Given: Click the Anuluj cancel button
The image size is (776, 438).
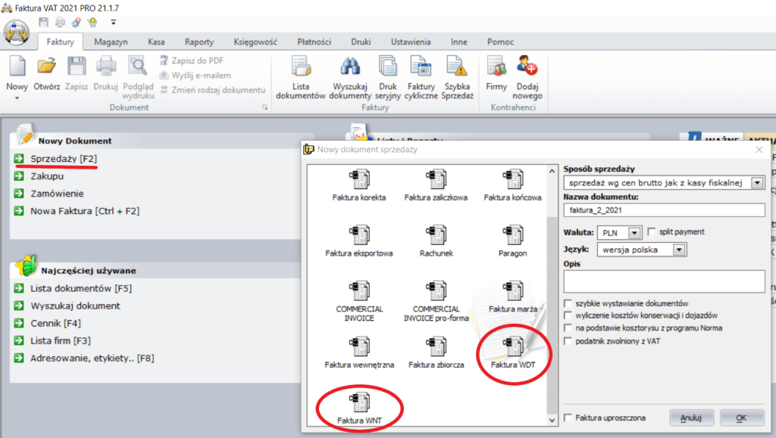Looking at the screenshot, I should pos(691,418).
